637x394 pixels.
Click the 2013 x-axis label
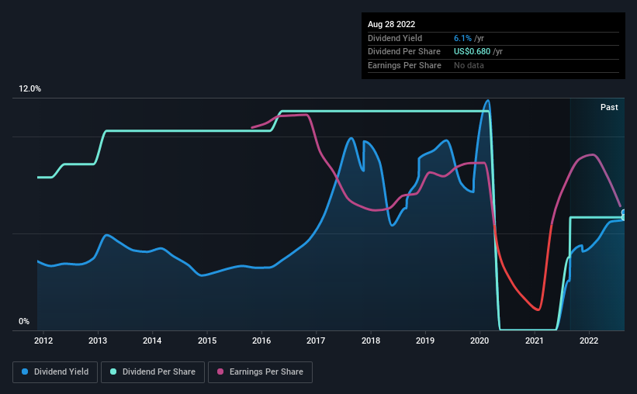(98, 340)
